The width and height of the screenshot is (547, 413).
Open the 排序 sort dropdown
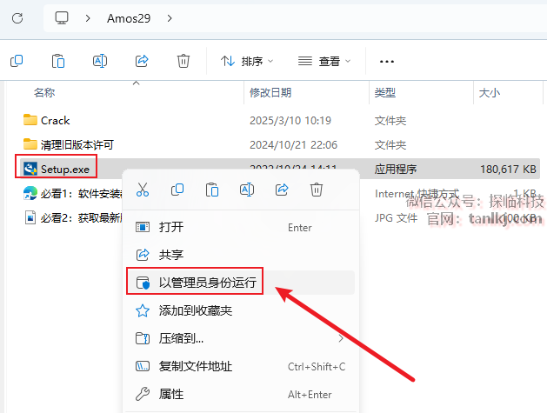tap(247, 62)
